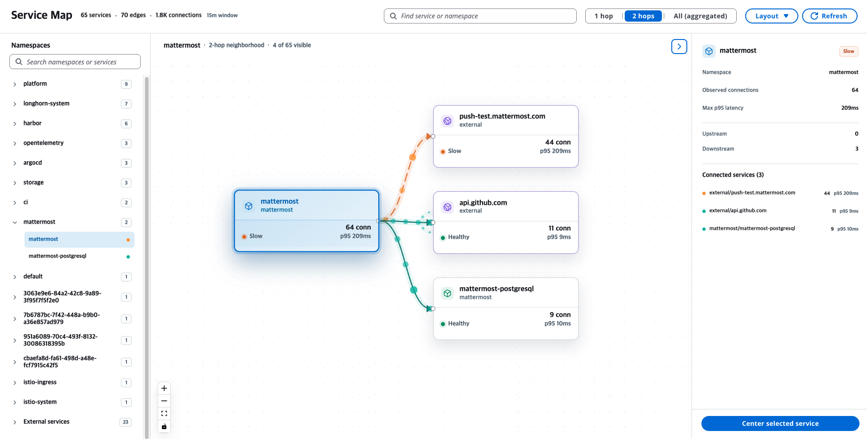Click the details panel mattermost cube icon
The image size is (867, 439).
coord(709,51)
